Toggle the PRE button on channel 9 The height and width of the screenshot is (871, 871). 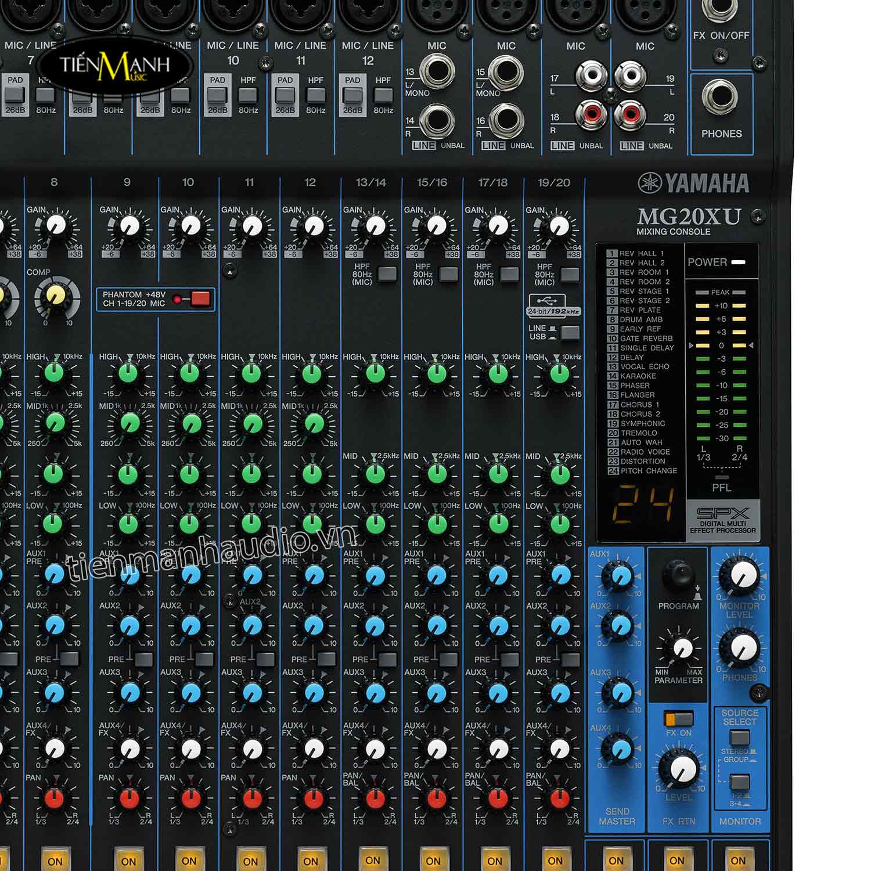tap(143, 659)
